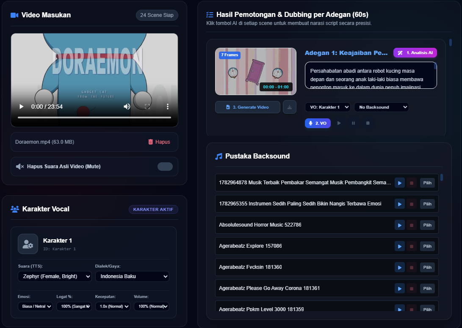Open the No Backsound dropdown
Viewport: 462px width, 328px height.
coord(381,107)
